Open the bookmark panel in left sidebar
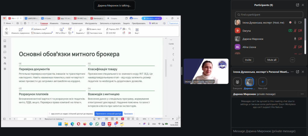 point(5,41)
